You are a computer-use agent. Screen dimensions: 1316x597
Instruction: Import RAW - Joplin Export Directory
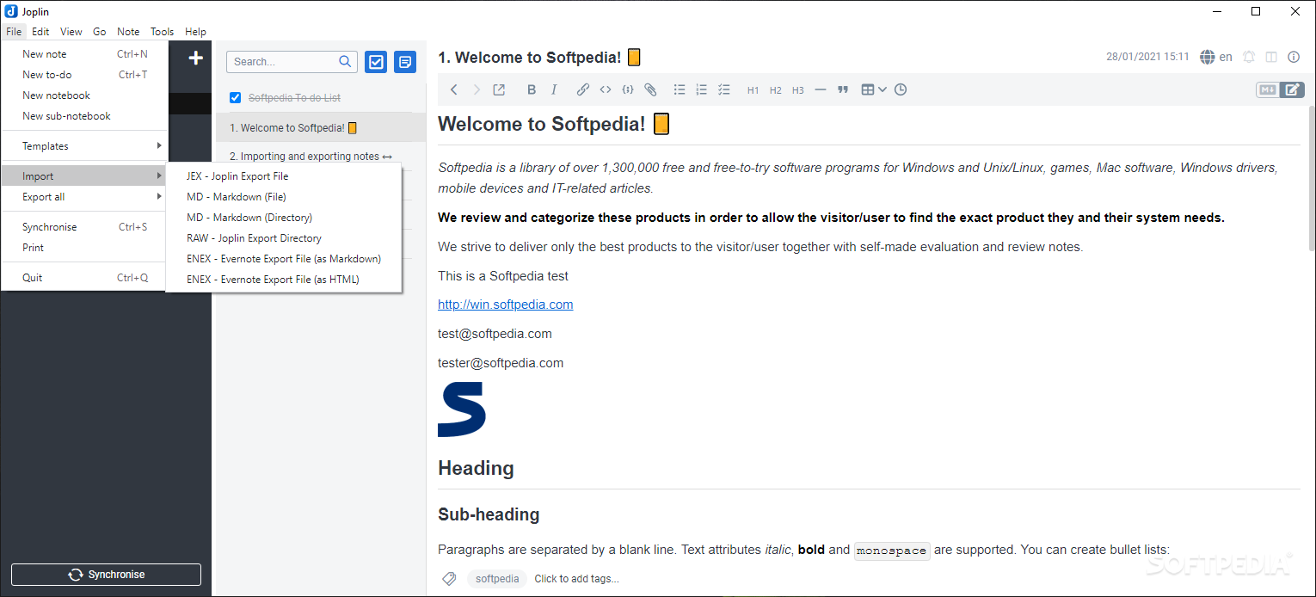click(x=284, y=238)
